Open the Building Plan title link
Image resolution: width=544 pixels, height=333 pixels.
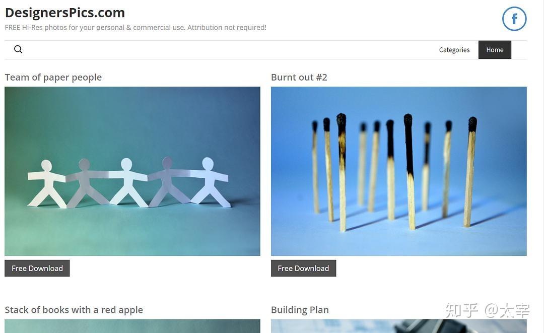[x=300, y=310]
